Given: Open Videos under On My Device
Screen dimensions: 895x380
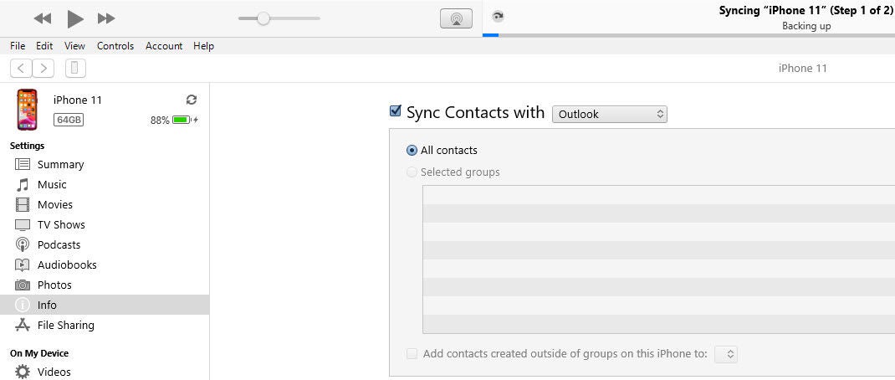Looking at the screenshot, I should coord(105,372).
